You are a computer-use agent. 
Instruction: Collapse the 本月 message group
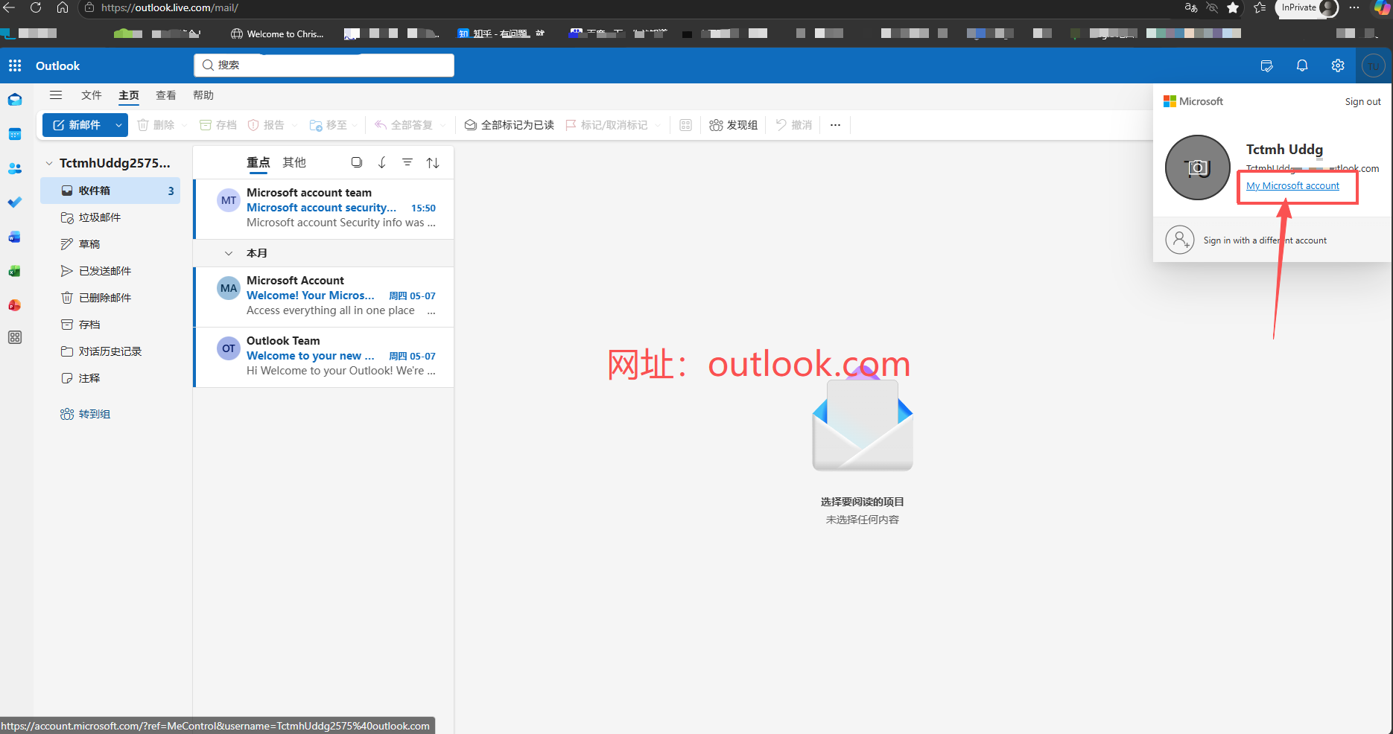coord(229,253)
